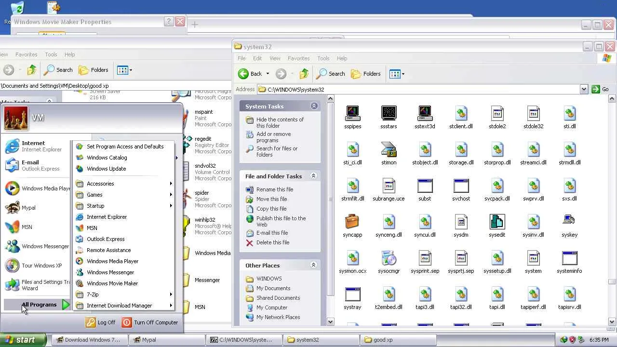Select the stimon file icon
Image resolution: width=617 pixels, height=347 pixels.
[x=389, y=153]
